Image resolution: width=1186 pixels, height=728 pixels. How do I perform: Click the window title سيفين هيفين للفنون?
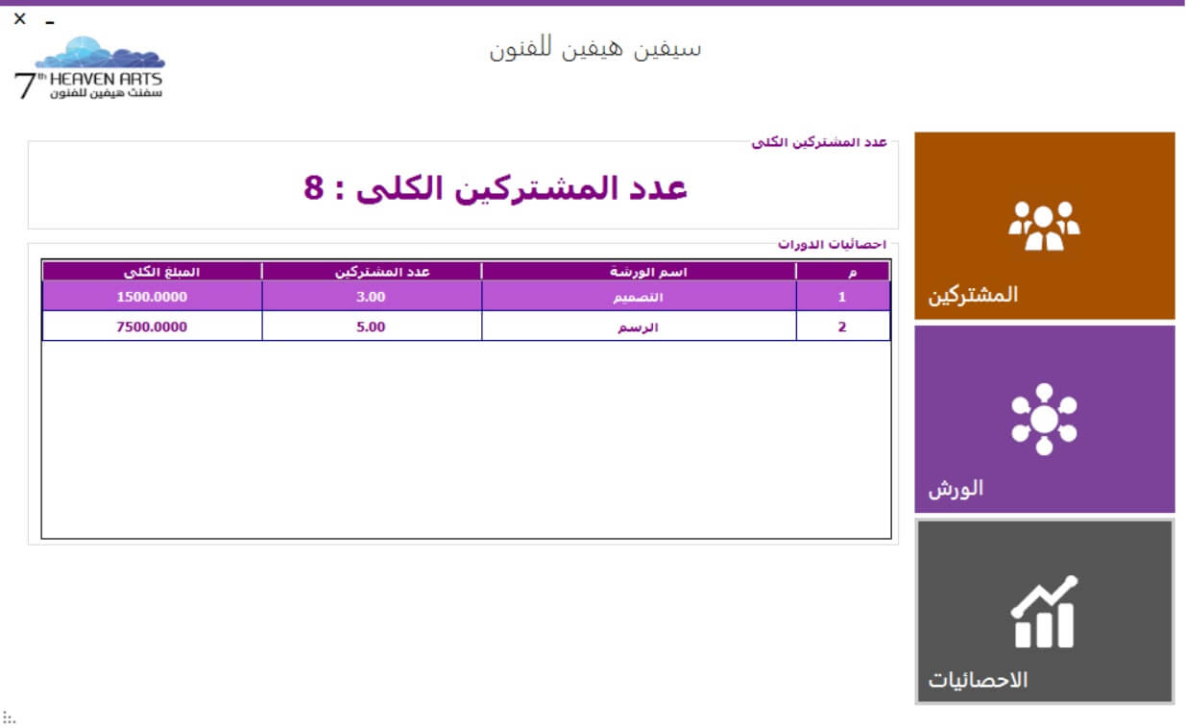tap(593, 48)
